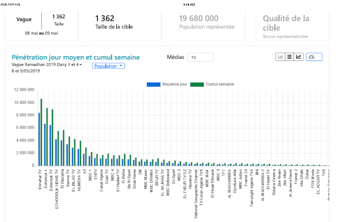Click the Vague date range card

pyautogui.click(x=41, y=25)
